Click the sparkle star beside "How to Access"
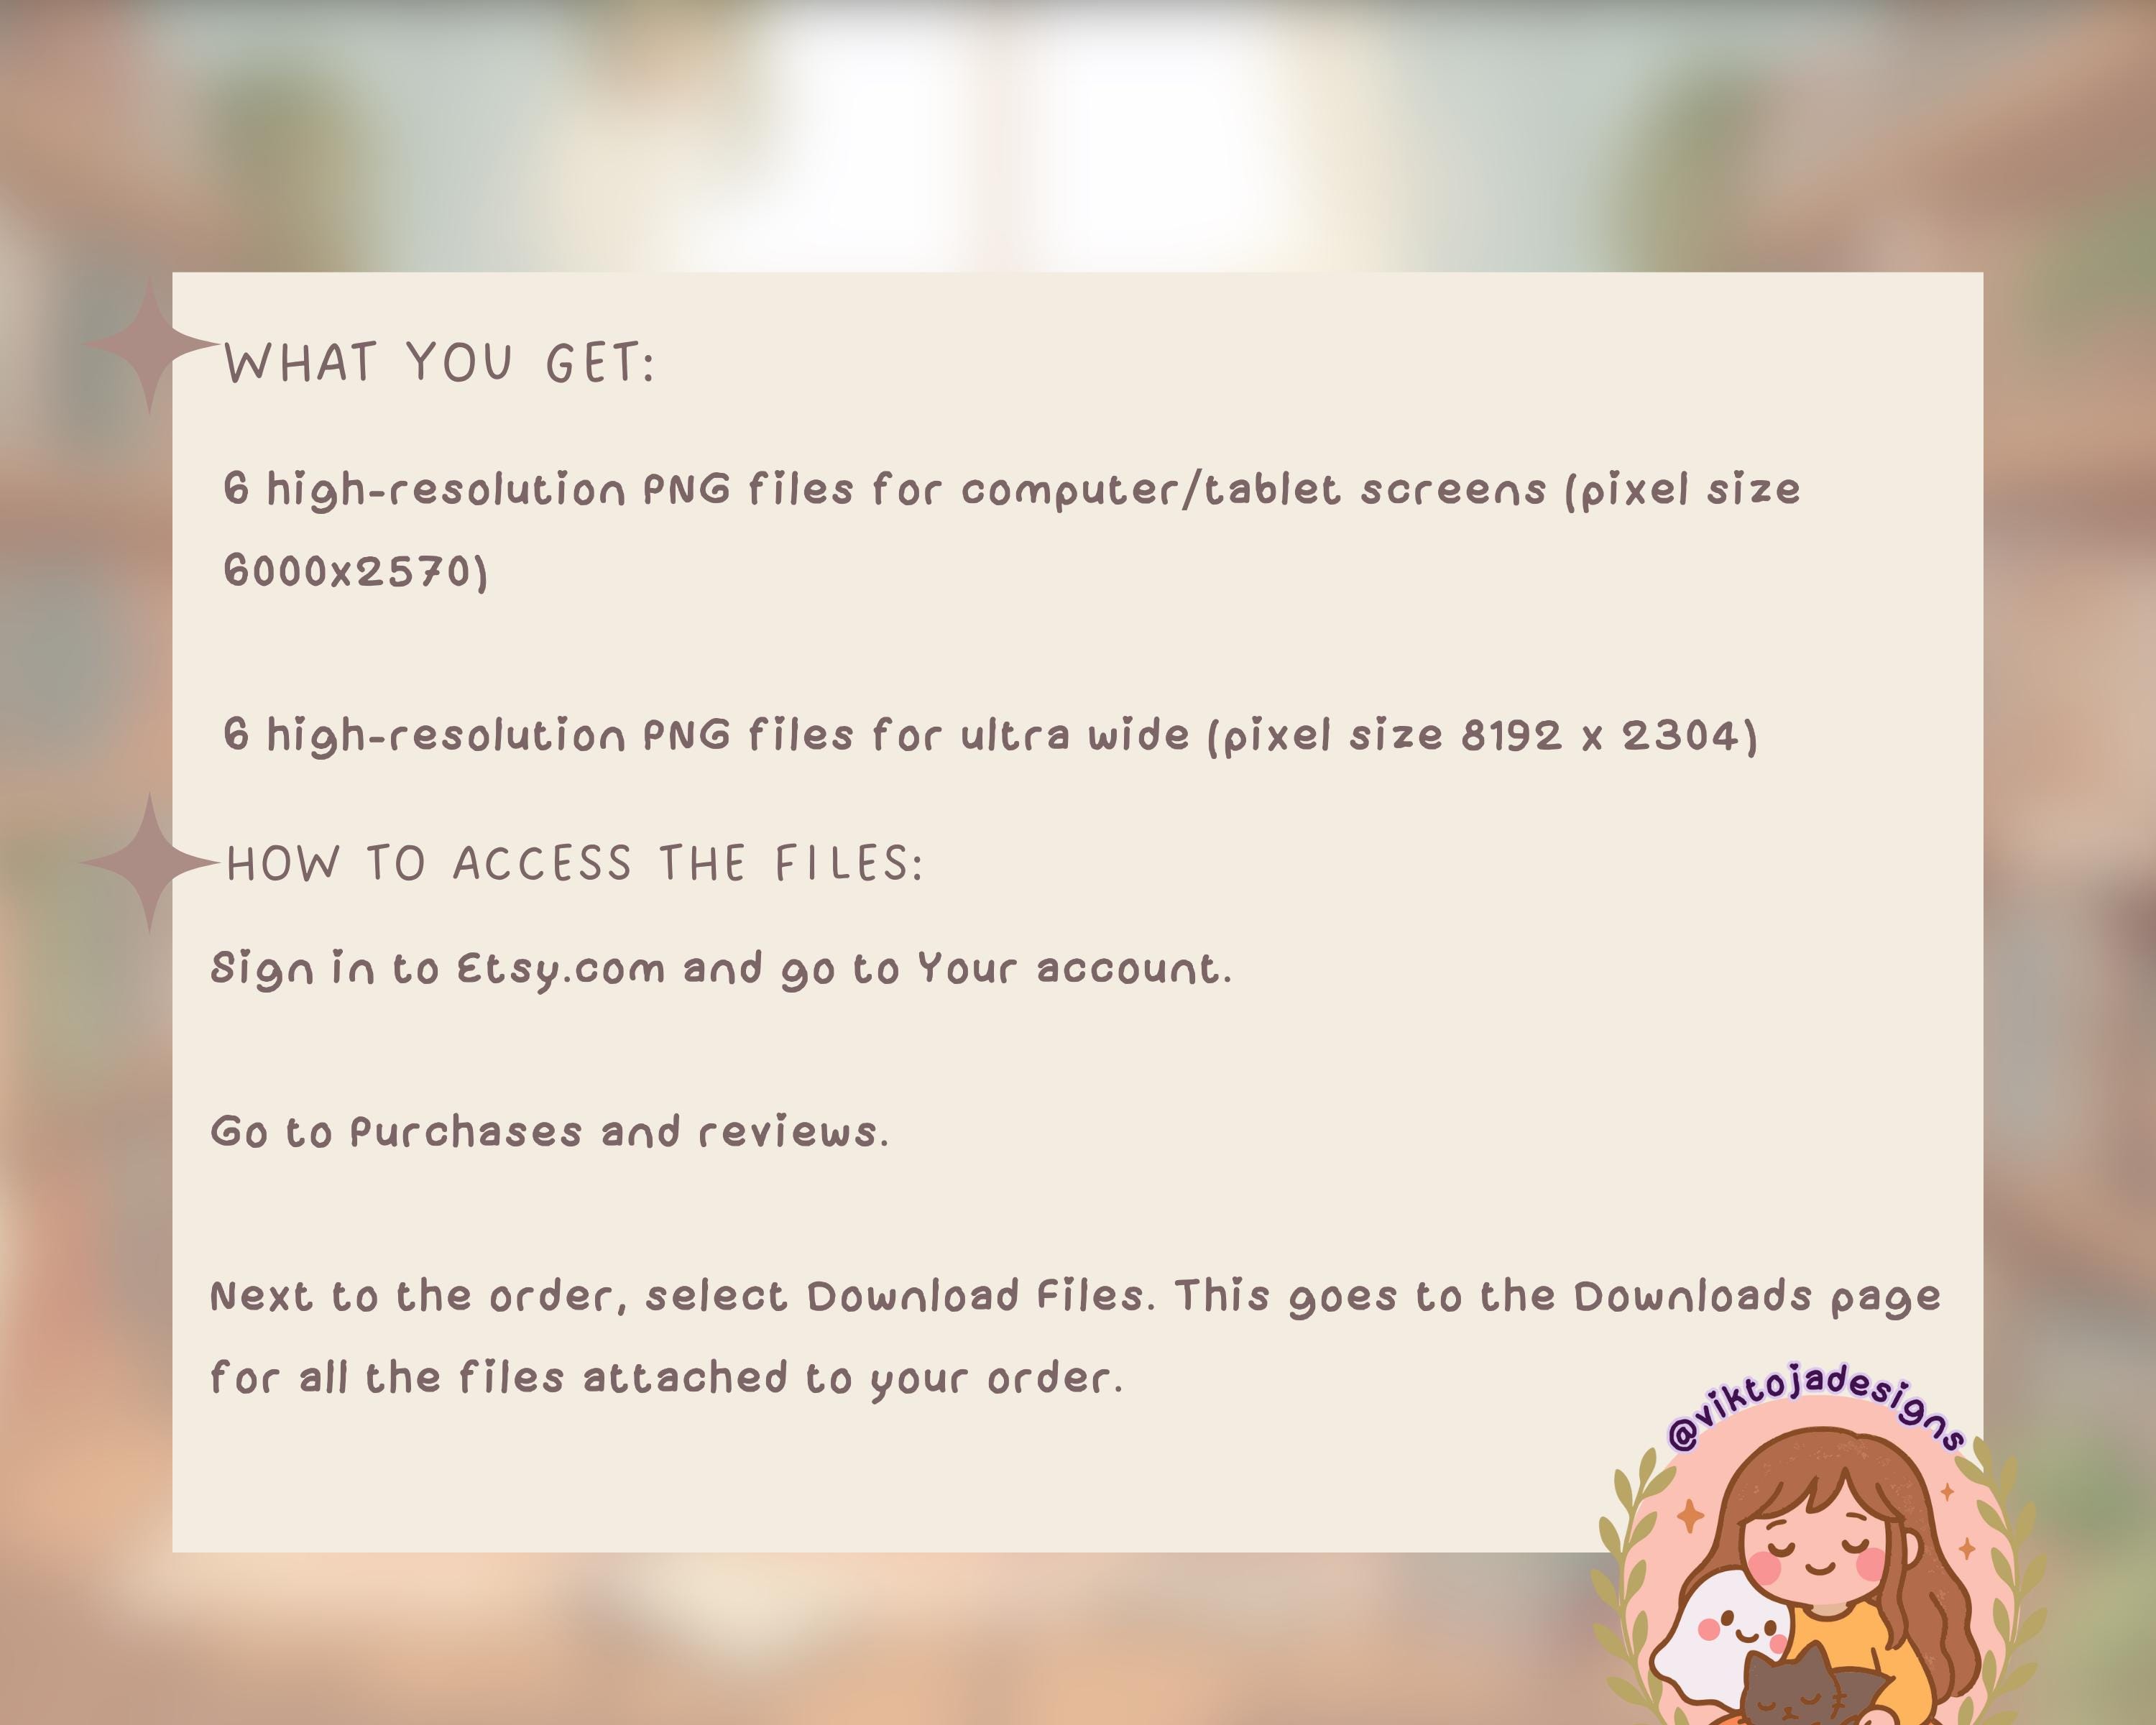 pyautogui.click(x=150, y=862)
